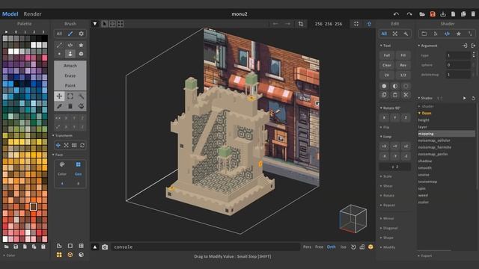Select the paint bucket fill tool
Viewport: 479px width, 269px height.
[82, 106]
